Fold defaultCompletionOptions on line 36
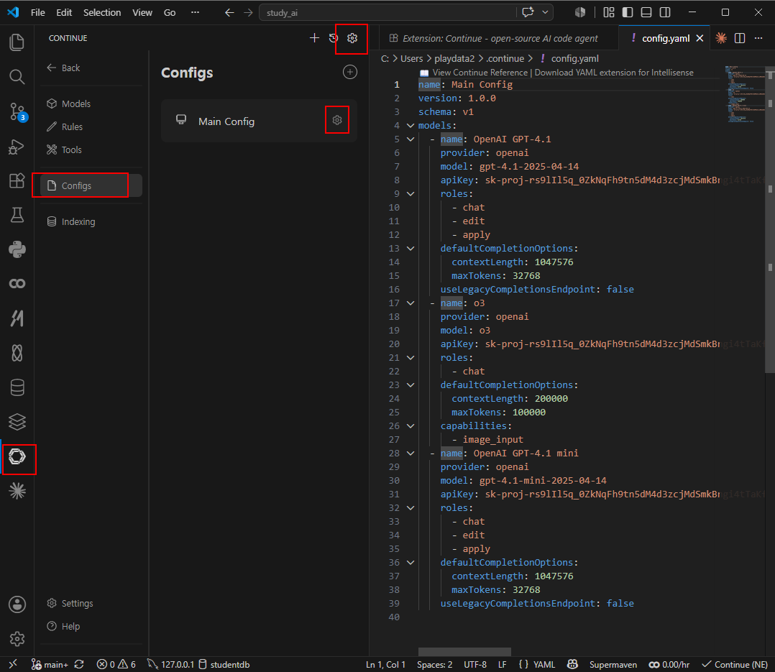Screen dimensions: 775x672 [x=411, y=562]
